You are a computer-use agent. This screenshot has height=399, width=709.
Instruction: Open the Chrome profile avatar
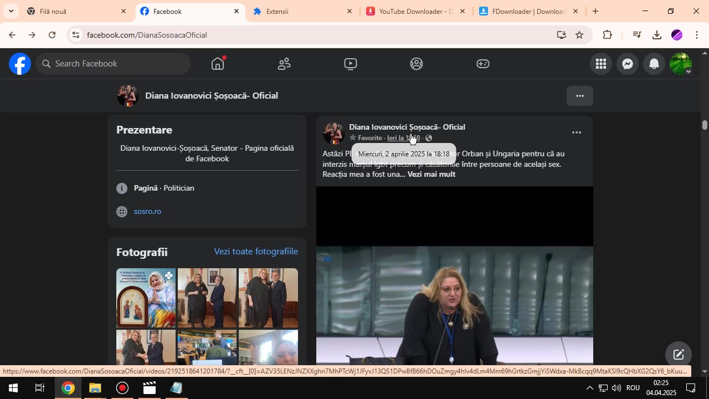[677, 35]
